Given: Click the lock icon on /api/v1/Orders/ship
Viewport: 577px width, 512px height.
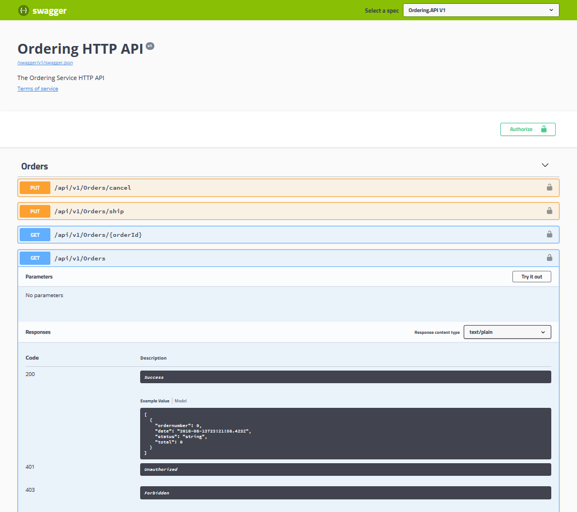Looking at the screenshot, I should 549,211.
